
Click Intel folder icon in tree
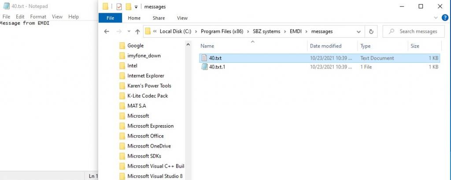[x=122, y=66]
